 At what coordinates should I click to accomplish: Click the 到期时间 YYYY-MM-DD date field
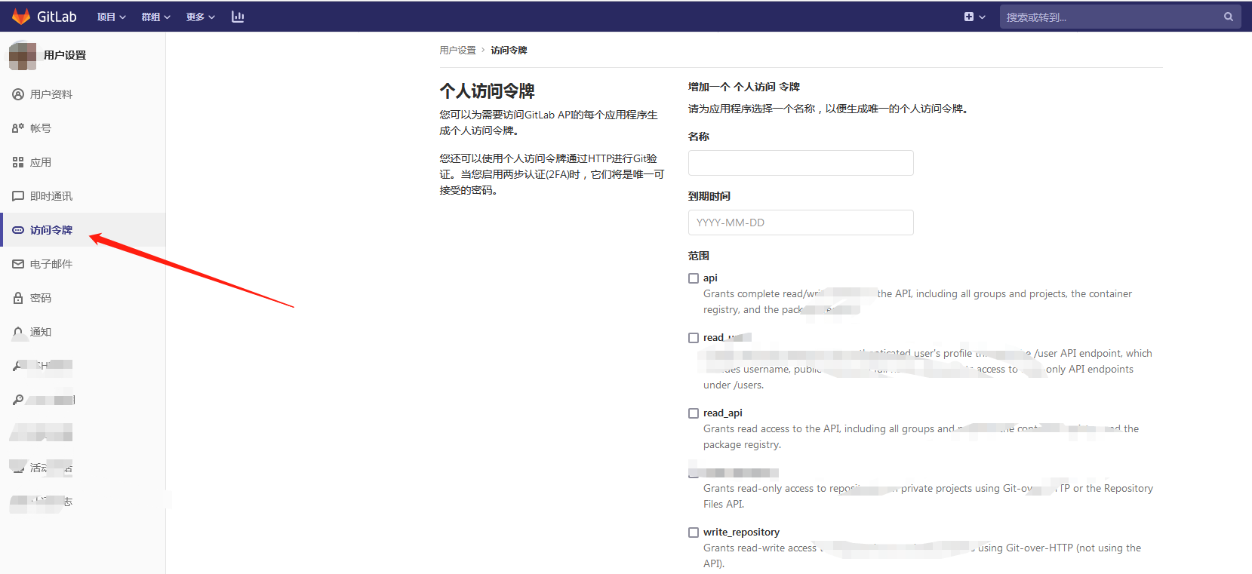801,223
